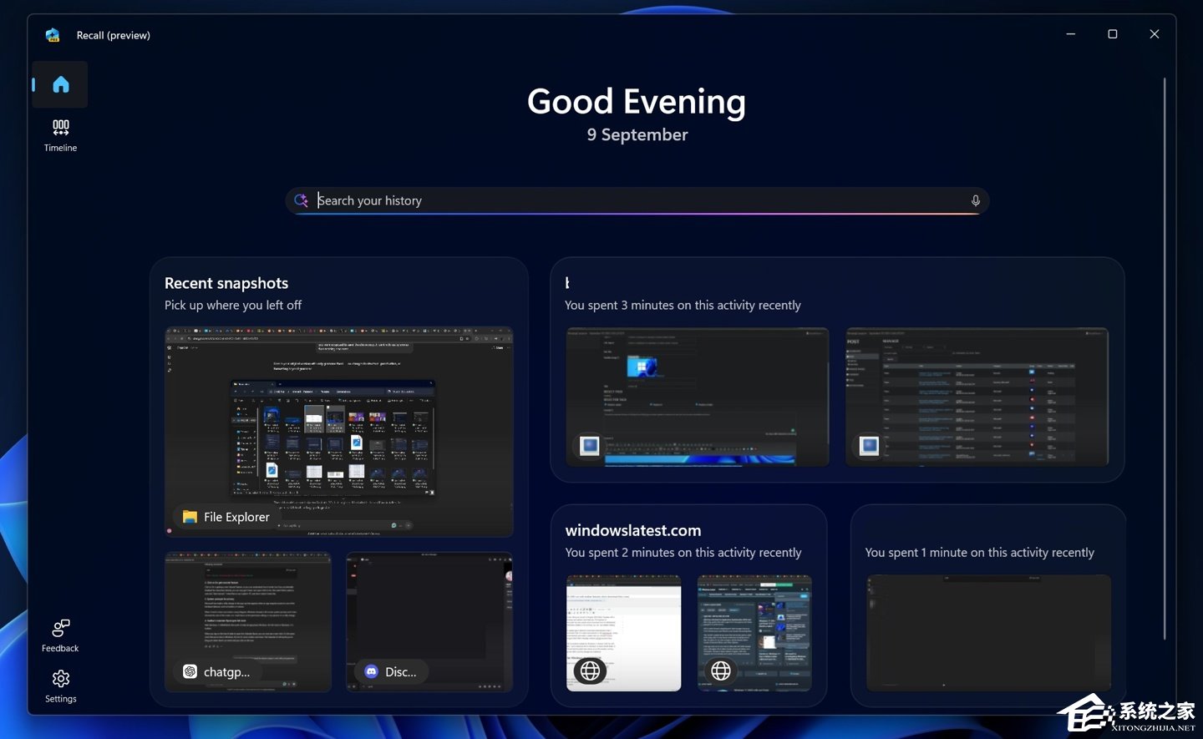Open second snapshot of 3 minutes activity
This screenshot has width=1203, height=739.
(977, 397)
